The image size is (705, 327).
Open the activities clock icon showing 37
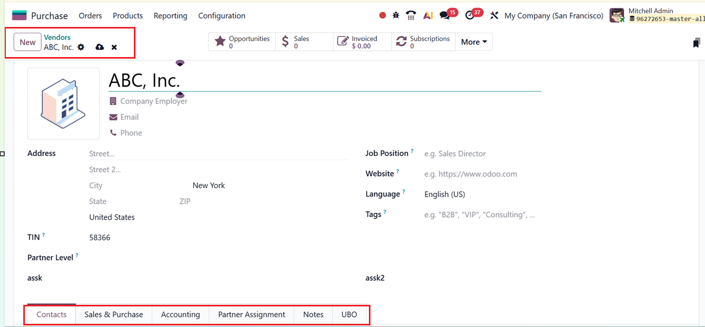(x=470, y=15)
